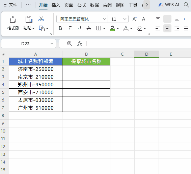This screenshot has height=174, width=191.
Task: Toggle strikethrough formatting
Action: [x=89, y=28]
